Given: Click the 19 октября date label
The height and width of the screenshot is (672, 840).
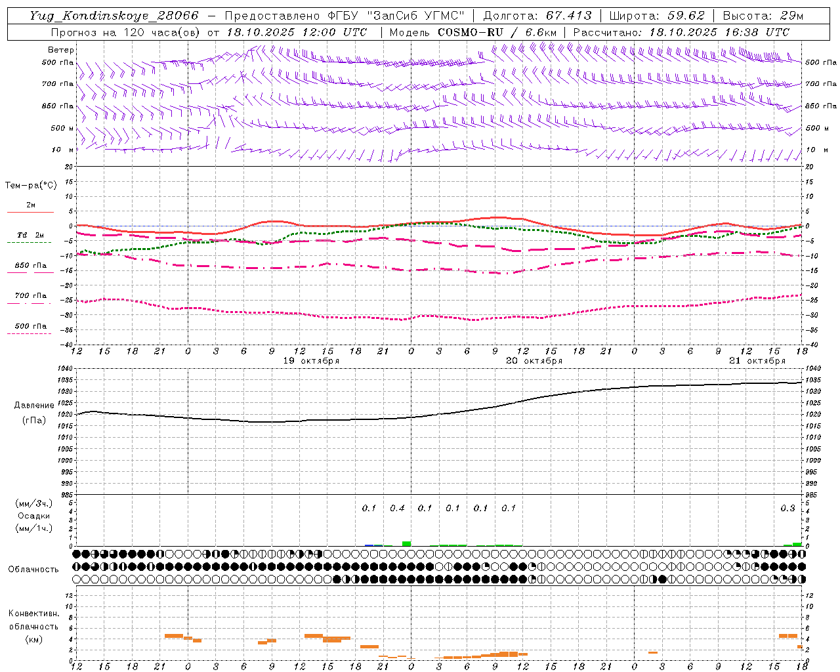Looking at the screenshot, I should 311,361.
